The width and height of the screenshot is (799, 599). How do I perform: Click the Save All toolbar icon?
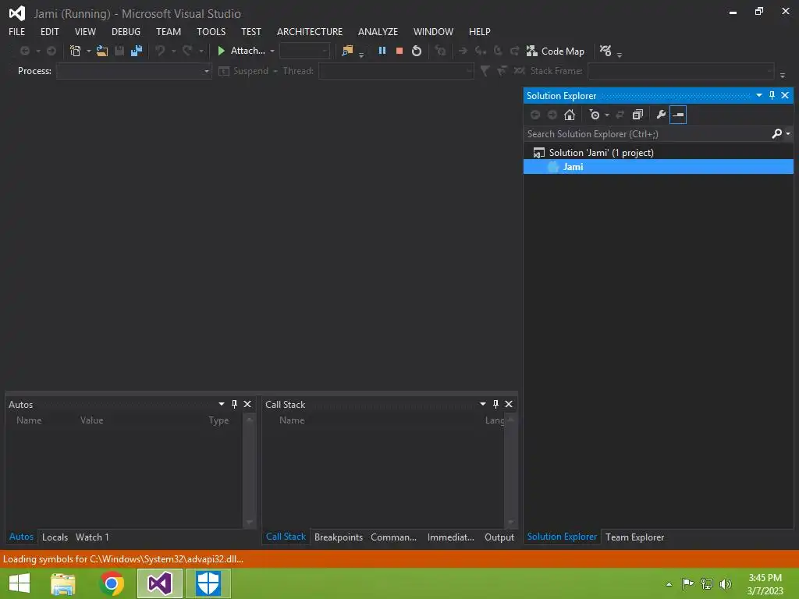[136, 51]
